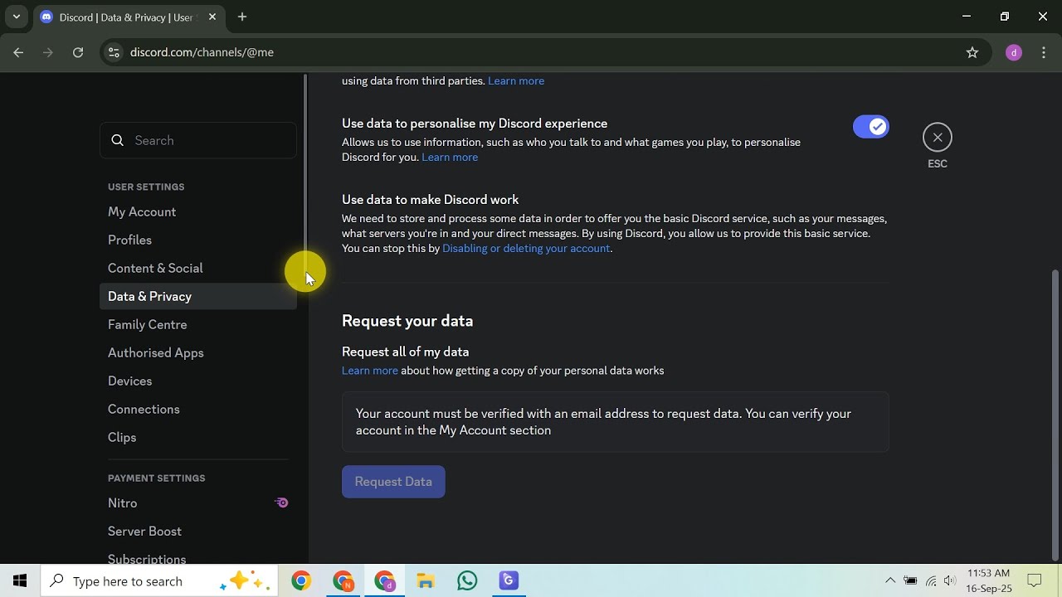Screen dimensions: 1062x597
Task: Open Devices settings
Action: pos(198,381)
